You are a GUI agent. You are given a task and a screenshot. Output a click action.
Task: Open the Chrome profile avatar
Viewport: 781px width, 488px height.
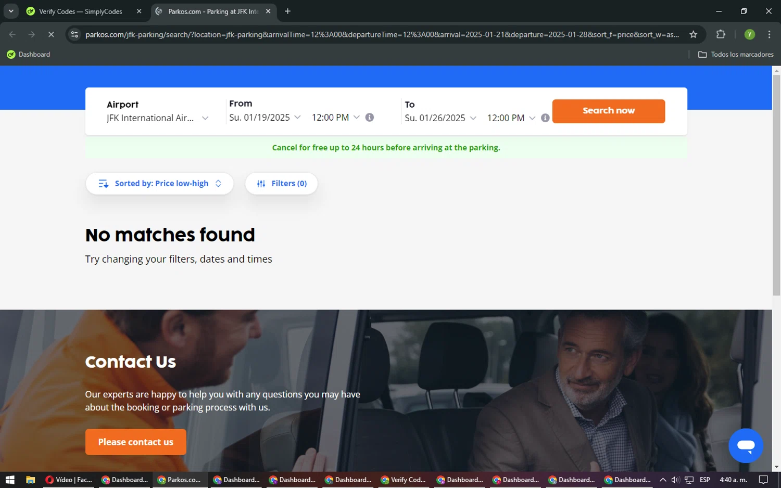tap(750, 34)
